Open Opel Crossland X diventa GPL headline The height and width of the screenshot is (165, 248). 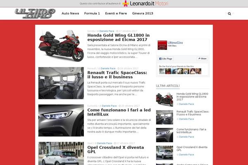(115, 149)
